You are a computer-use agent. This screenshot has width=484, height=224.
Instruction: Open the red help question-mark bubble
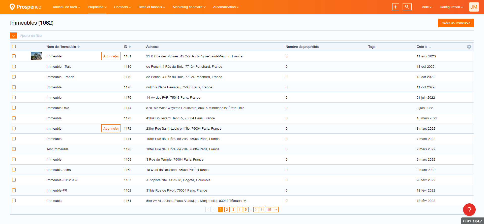pyautogui.click(x=469, y=210)
